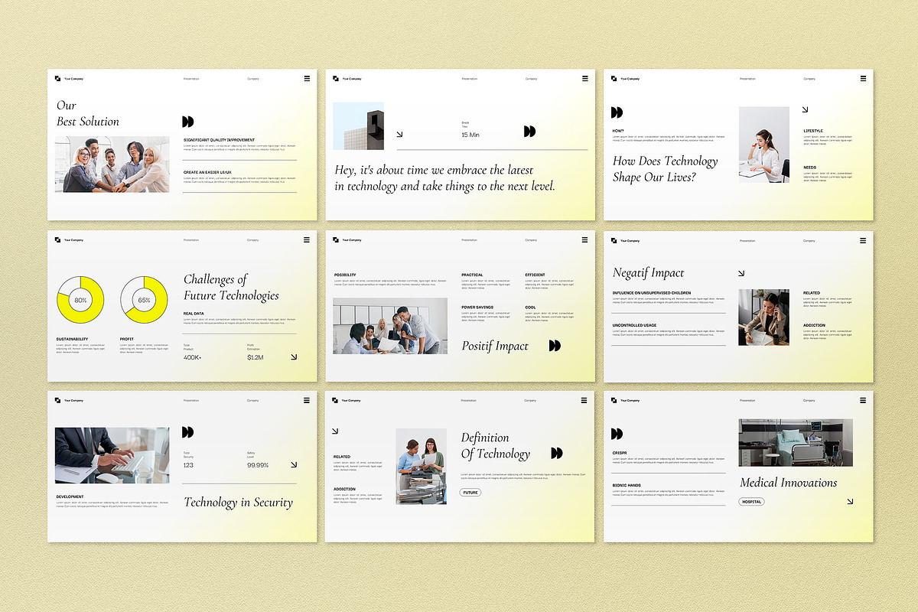The image size is (918, 612).
Task: Select the 65% donut chart
Action: pos(144,300)
